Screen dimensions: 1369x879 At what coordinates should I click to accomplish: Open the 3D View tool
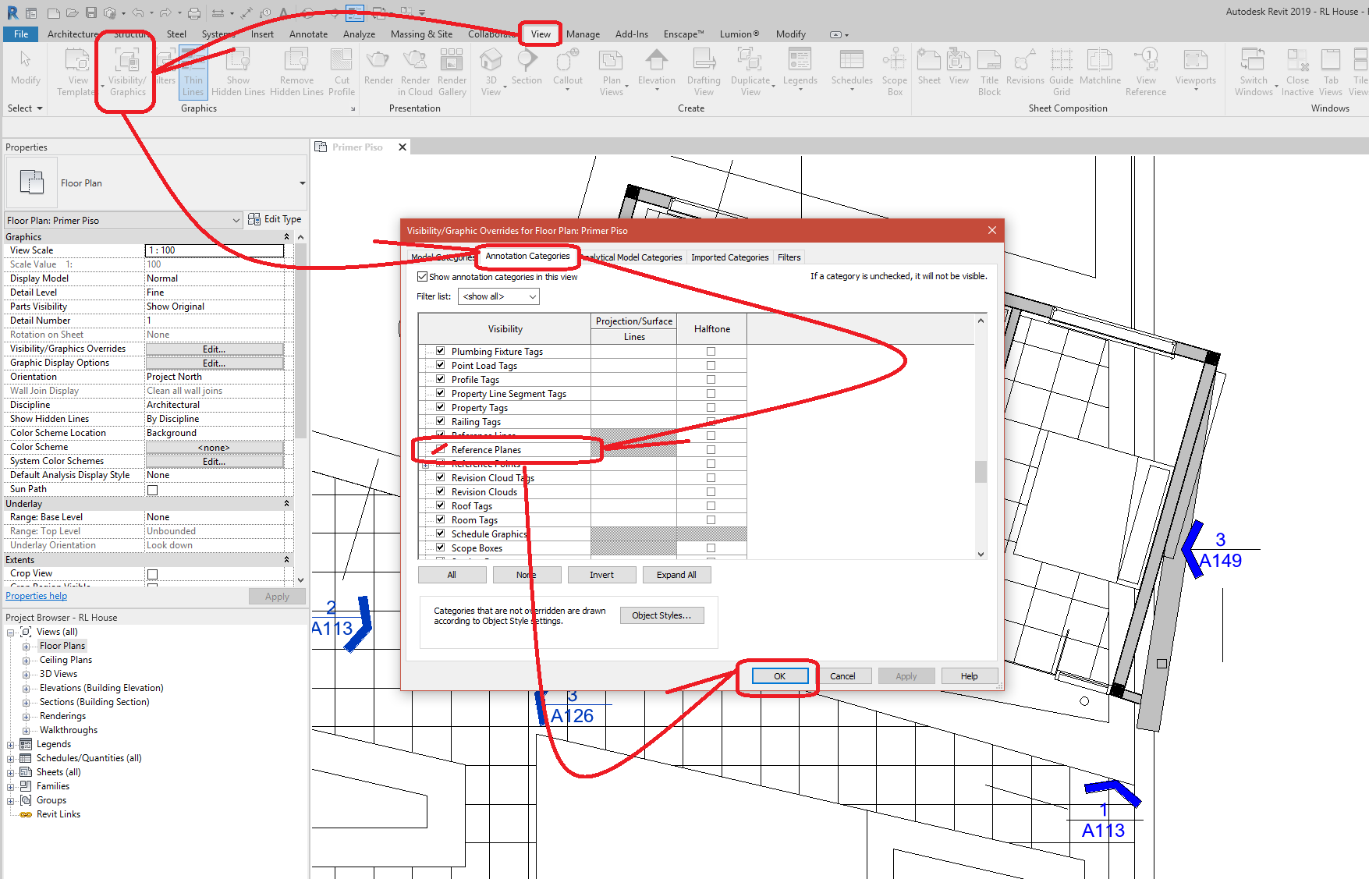click(x=491, y=72)
